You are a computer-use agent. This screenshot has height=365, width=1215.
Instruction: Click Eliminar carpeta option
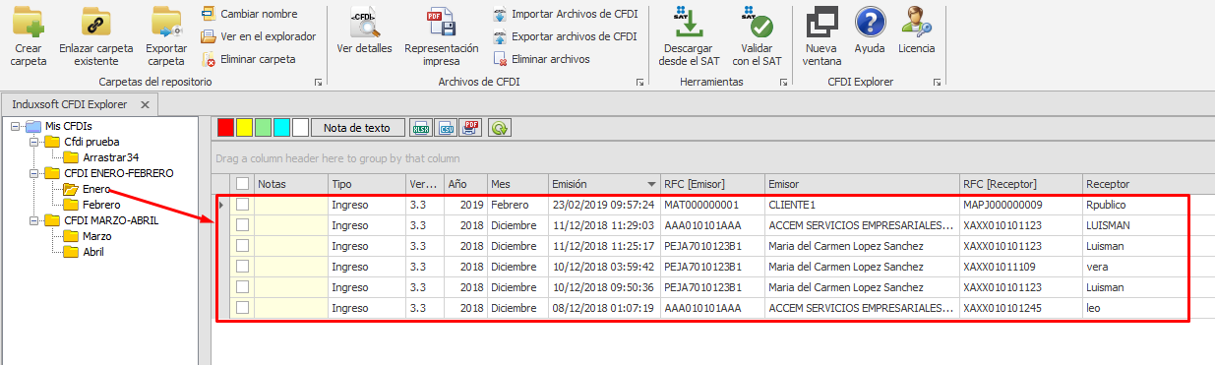click(249, 59)
